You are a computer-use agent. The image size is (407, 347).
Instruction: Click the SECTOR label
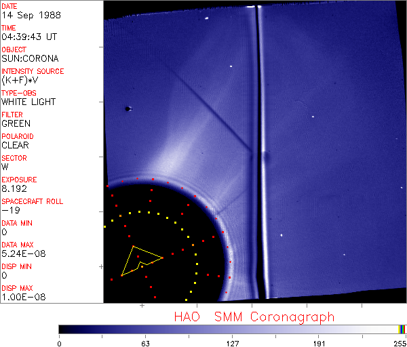pyautogui.click(x=14, y=158)
